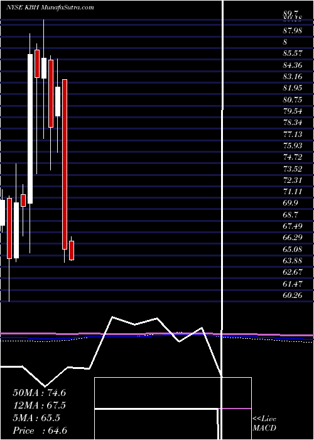Screen dimensions: 314x440
Task: Click the 66.29 price axis label
Action: (x=293, y=238)
